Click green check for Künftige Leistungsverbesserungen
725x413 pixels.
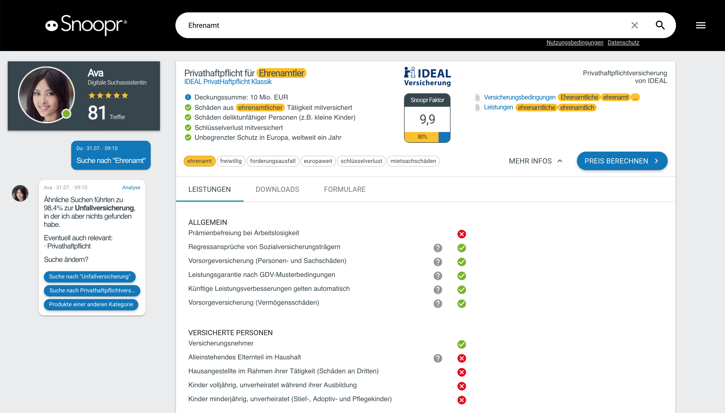coord(461,290)
